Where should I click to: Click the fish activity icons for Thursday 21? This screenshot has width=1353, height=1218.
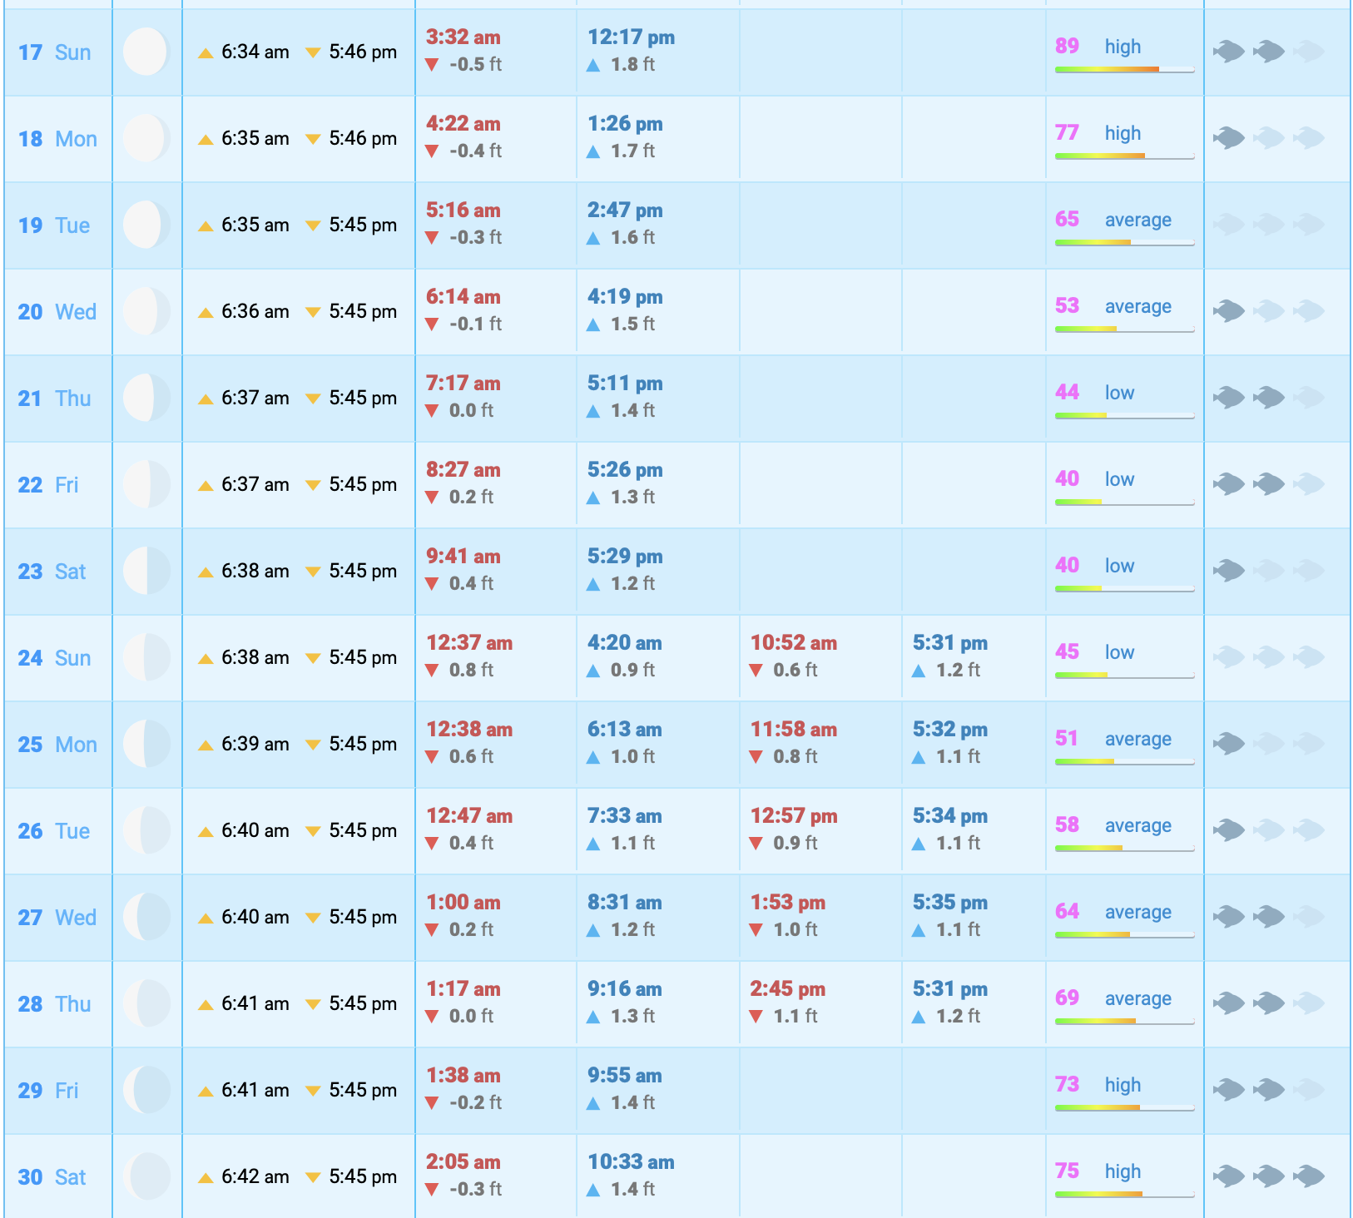click(1268, 398)
